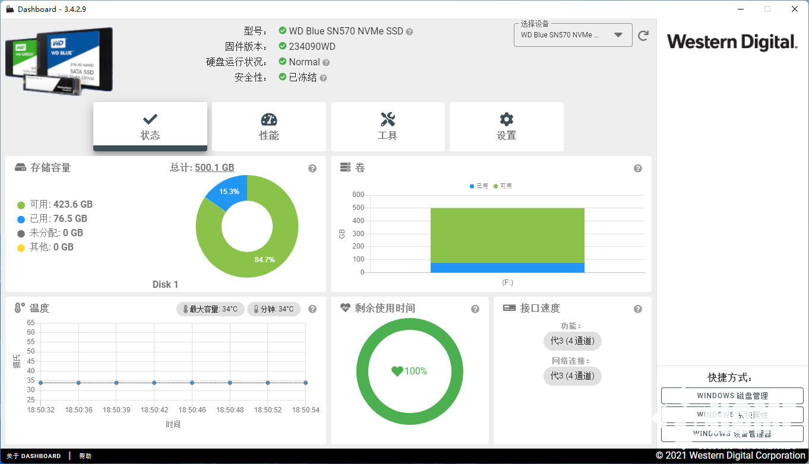This screenshot has width=809, height=464.
Task: Click the green available portion of the F: bar
Action: click(507, 236)
